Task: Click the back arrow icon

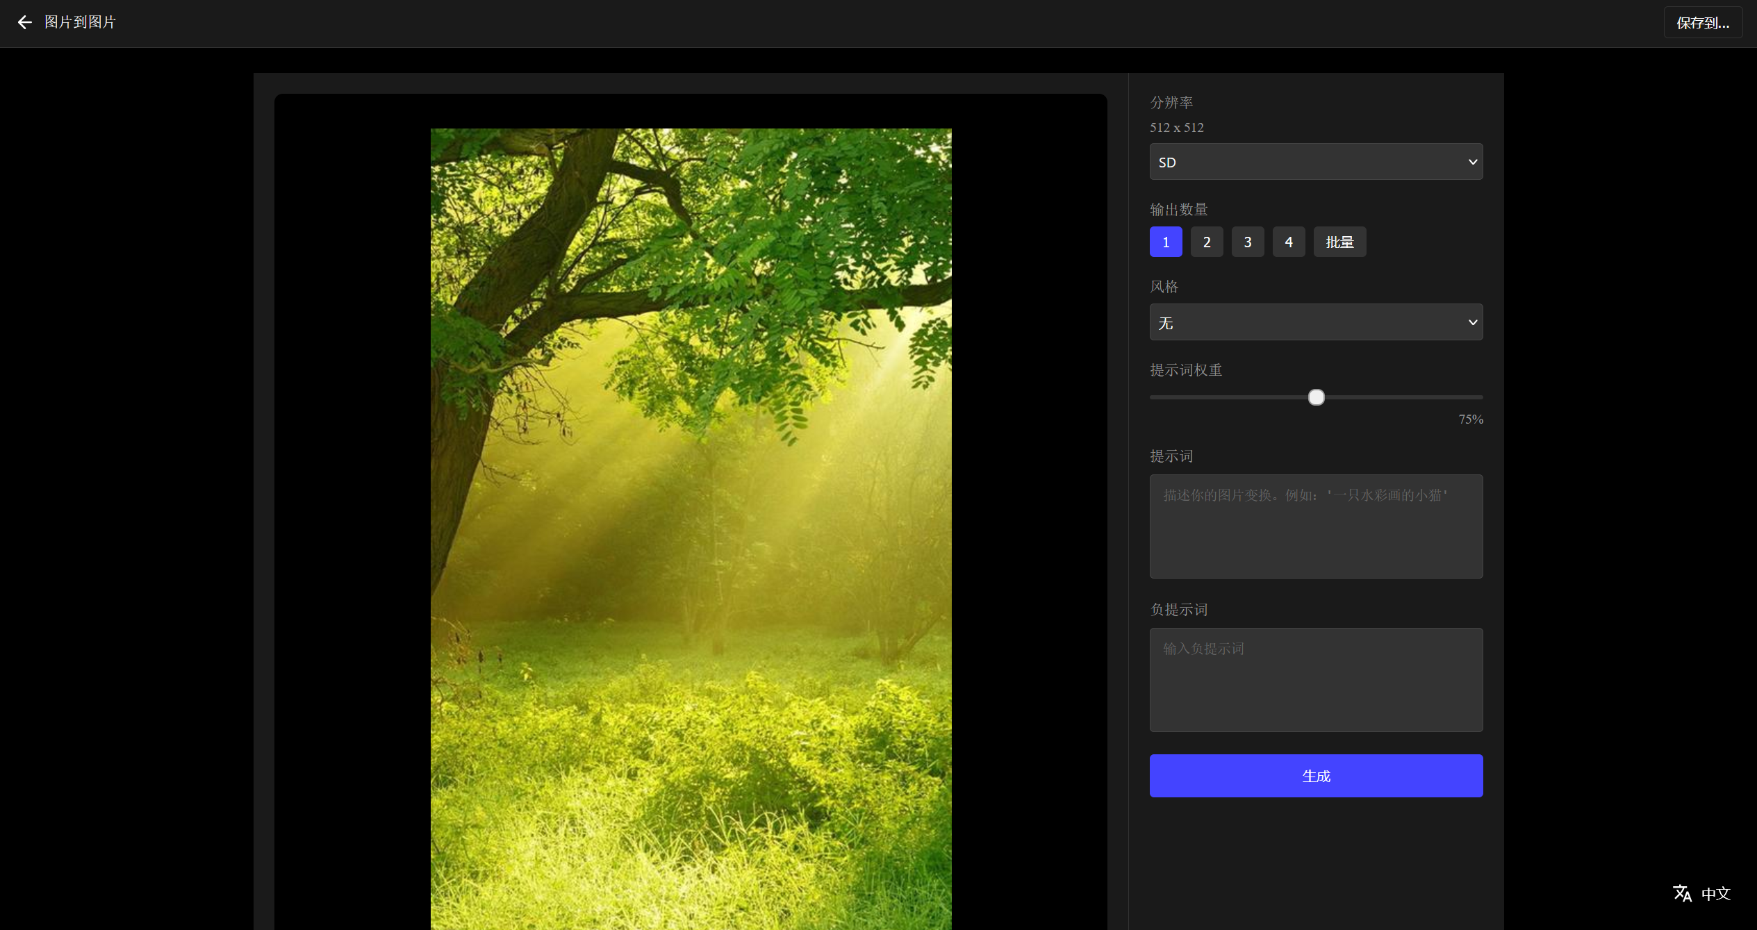Action: tap(25, 22)
